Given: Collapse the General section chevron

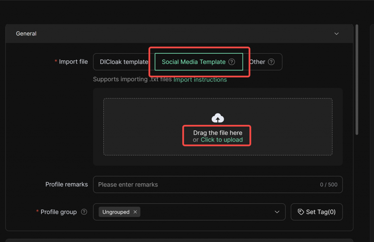Looking at the screenshot, I should pos(336,34).
